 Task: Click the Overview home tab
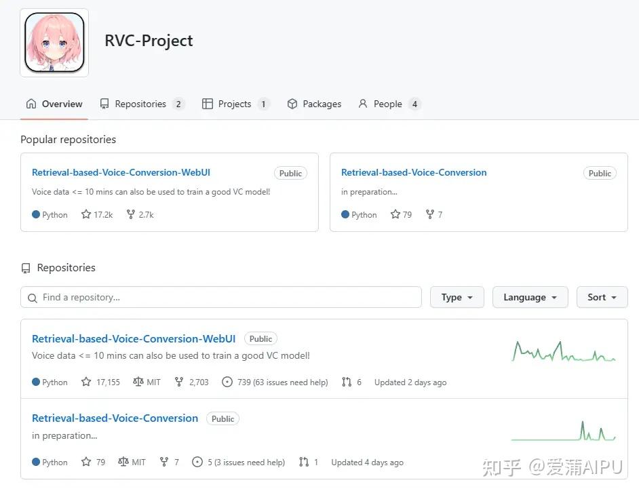54,103
